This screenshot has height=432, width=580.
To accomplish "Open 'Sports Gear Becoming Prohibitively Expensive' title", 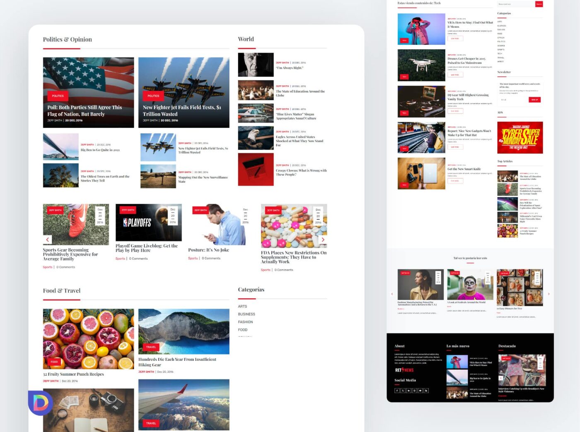I will pos(70,254).
